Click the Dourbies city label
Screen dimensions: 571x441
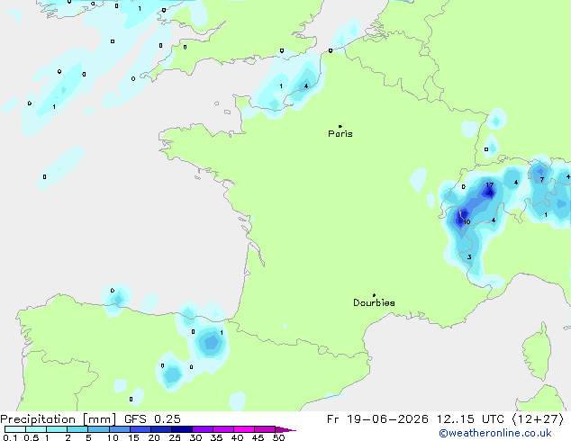coord(374,302)
